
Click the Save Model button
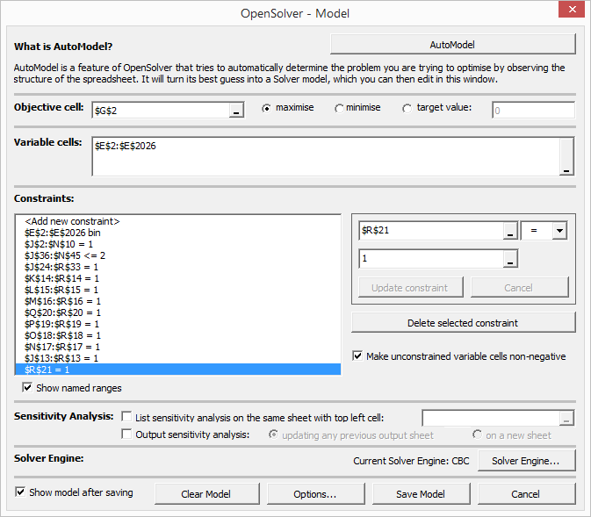point(421,493)
